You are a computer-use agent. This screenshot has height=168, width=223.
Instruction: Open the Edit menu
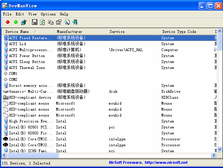tap(20, 14)
